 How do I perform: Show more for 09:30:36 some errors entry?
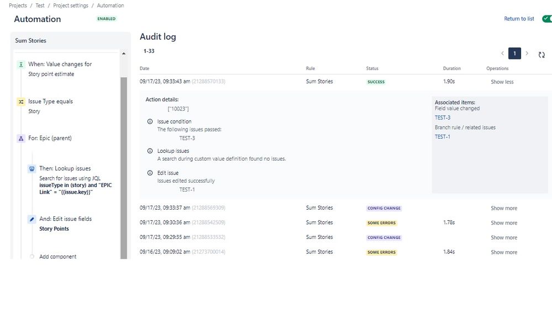tap(504, 223)
